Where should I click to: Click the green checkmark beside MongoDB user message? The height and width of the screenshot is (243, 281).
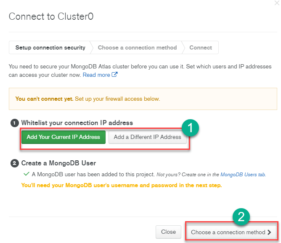(x=27, y=173)
